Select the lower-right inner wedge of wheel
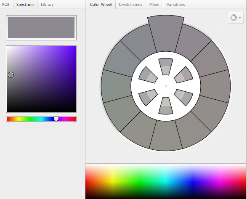Image resolution: width=247 pixels, height=199 pixels. click(184, 97)
